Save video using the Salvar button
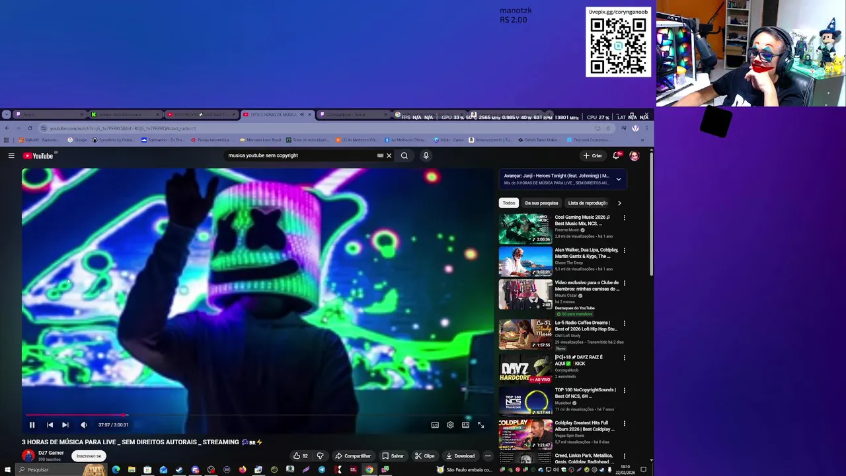Viewport: 846px width, 476px height. tap(393, 456)
